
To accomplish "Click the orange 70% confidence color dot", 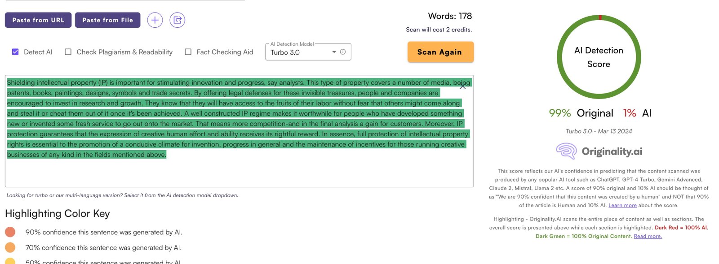I will 10,247.
